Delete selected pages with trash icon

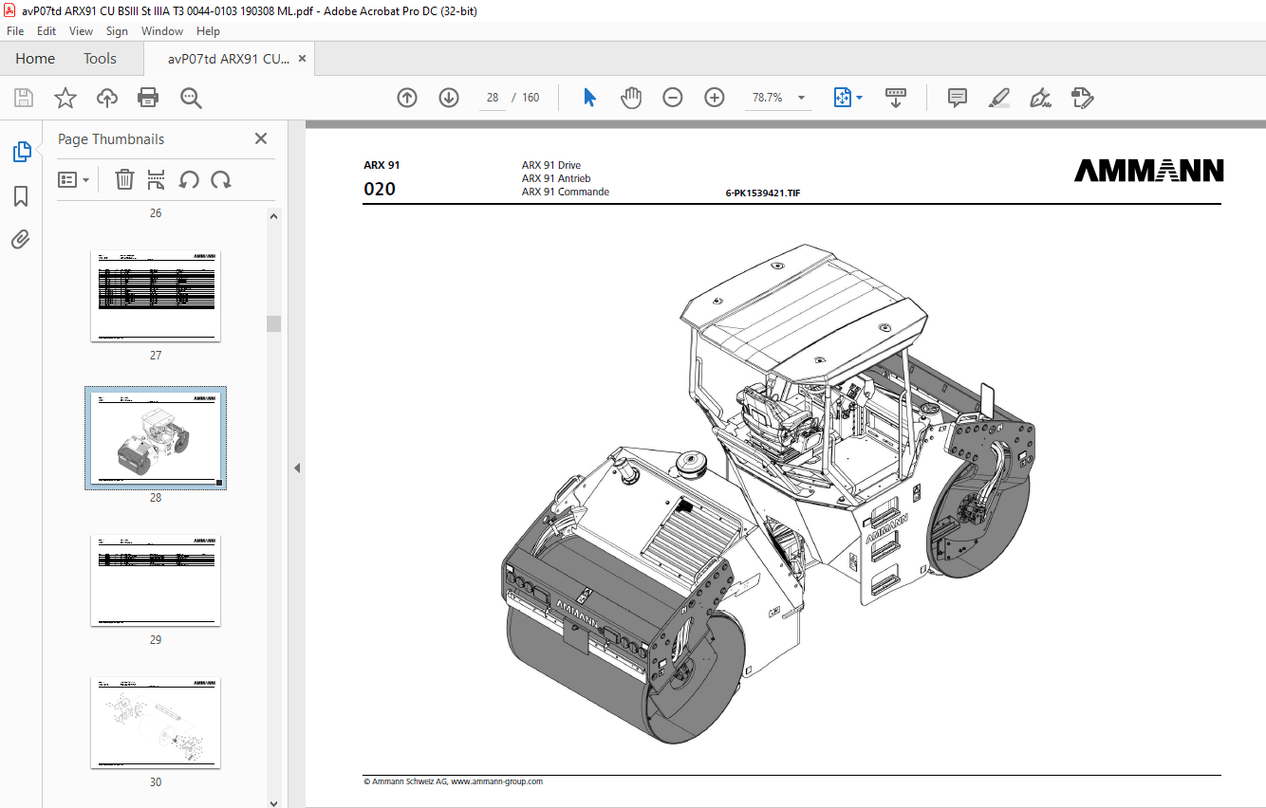coord(124,179)
